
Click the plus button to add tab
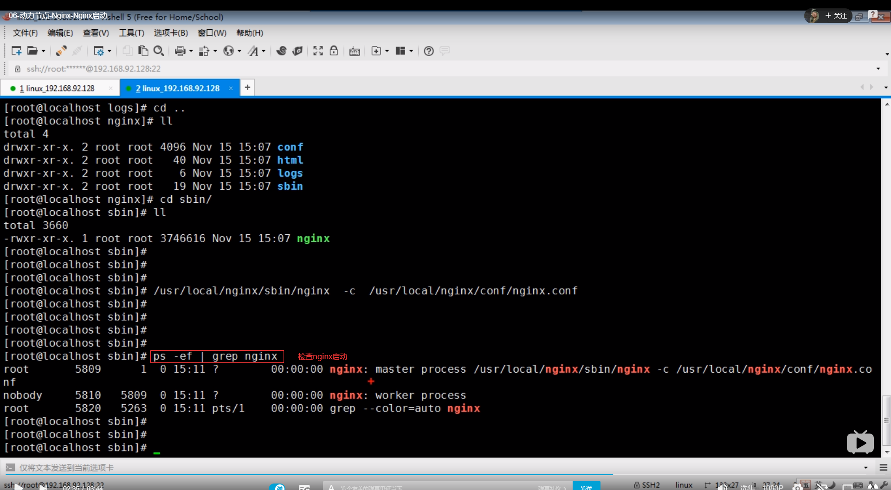(x=247, y=87)
